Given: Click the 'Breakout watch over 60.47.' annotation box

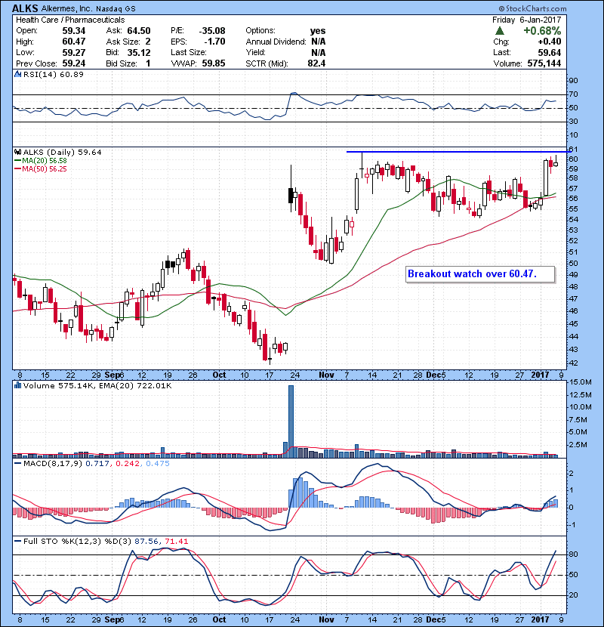Looking at the screenshot, I should point(480,274).
